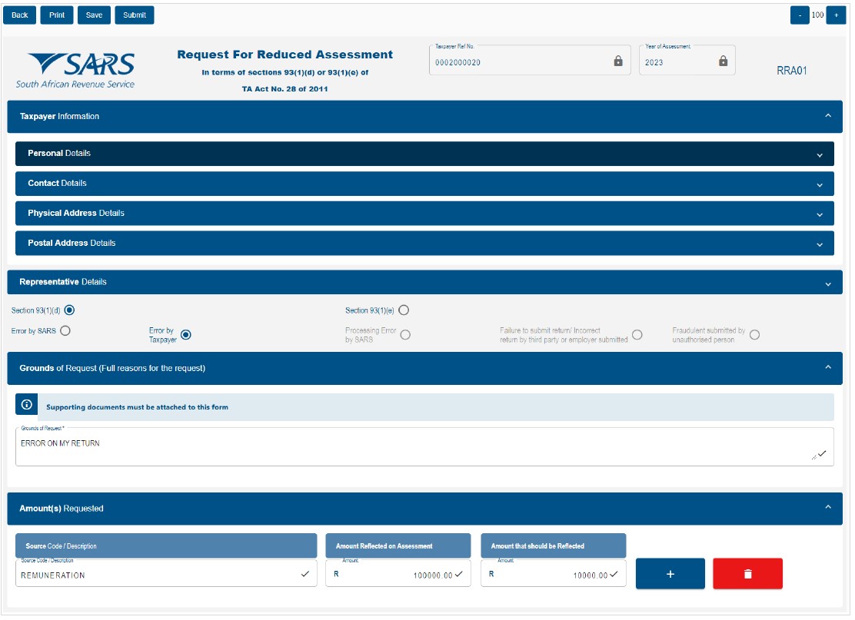The width and height of the screenshot is (855, 620).
Task: Click the SARS logo
Action: coord(76,70)
